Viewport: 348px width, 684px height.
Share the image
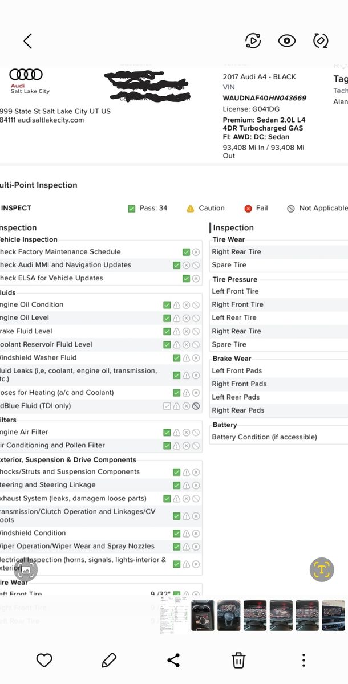tap(173, 660)
